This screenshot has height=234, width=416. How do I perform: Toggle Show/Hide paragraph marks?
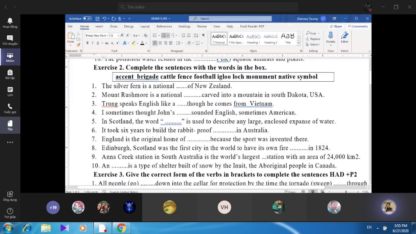tap(204, 35)
